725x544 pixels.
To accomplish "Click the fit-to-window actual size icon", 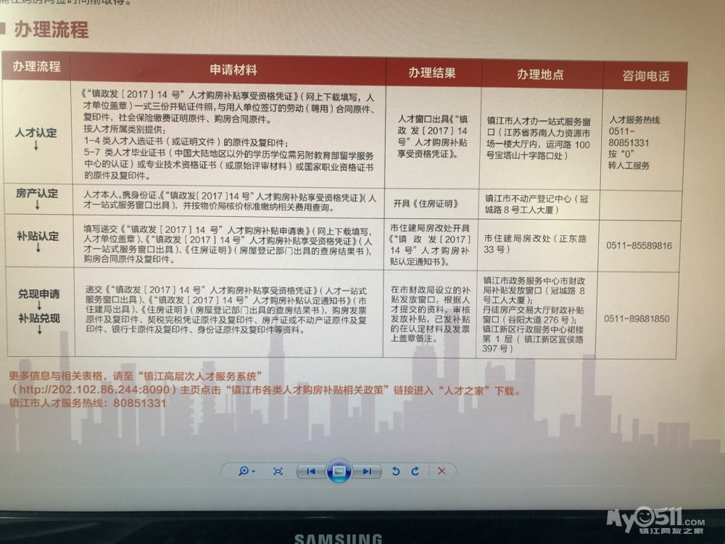I will click(278, 471).
